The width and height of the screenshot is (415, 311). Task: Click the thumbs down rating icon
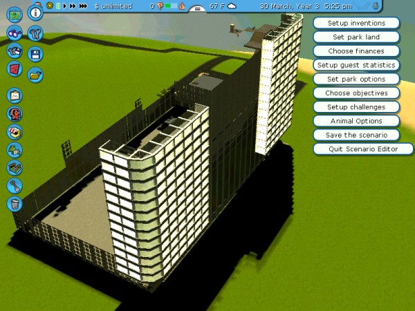160,6
